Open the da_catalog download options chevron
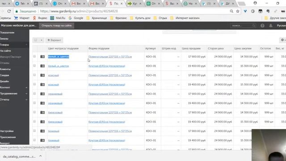This screenshot has height=161, width=286. (41, 156)
